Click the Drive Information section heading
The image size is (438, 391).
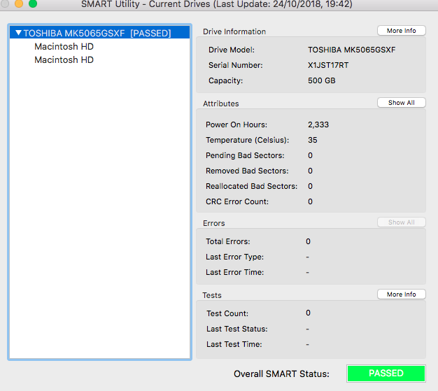[x=234, y=31]
